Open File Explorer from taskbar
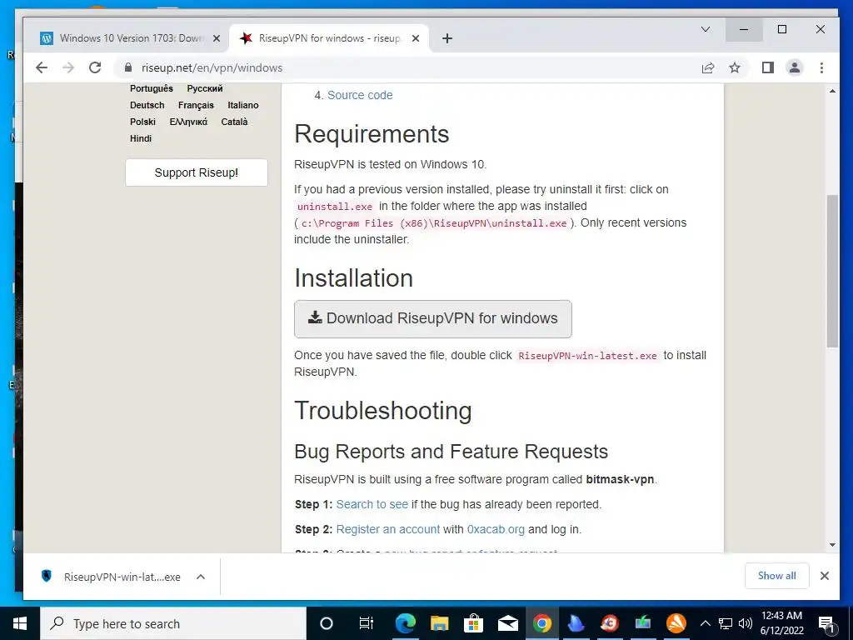The image size is (853, 640). pos(440,623)
